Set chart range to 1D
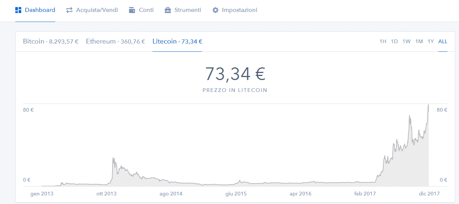Viewport: 459px width, 204px height. pos(394,41)
